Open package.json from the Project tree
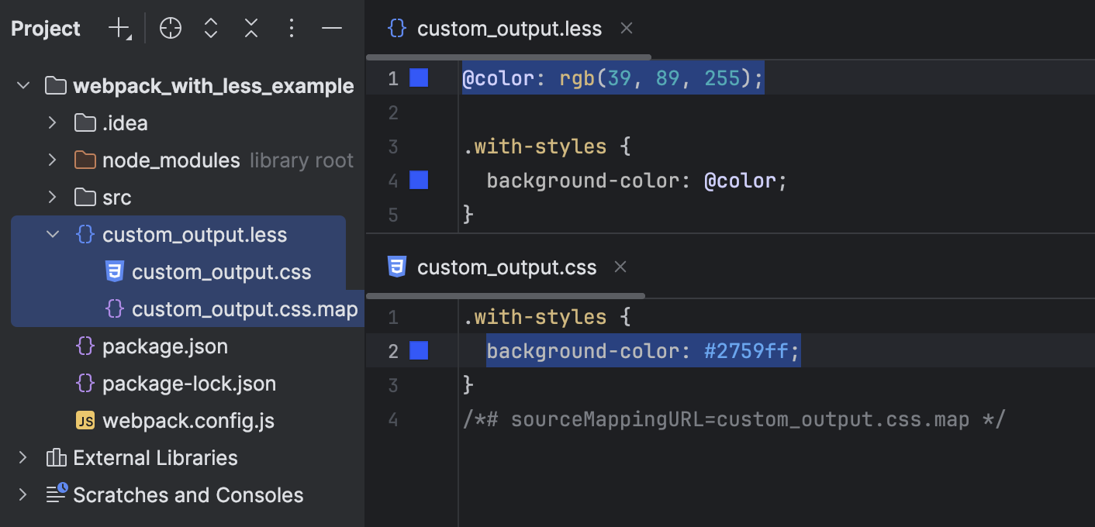Screen dimensions: 1095x527 point(164,346)
